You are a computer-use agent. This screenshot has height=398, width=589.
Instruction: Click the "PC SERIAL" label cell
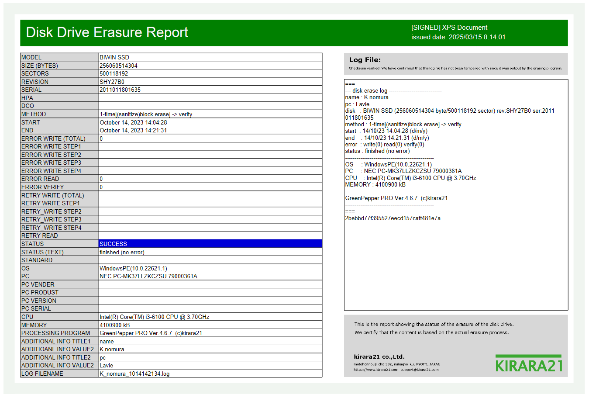pyautogui.click(x=59, y=308)
